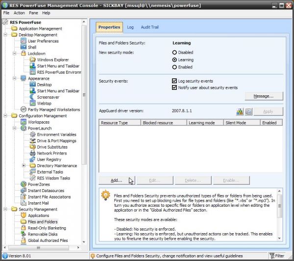Click the Instant Datasources icon

(x=24, y=191)
